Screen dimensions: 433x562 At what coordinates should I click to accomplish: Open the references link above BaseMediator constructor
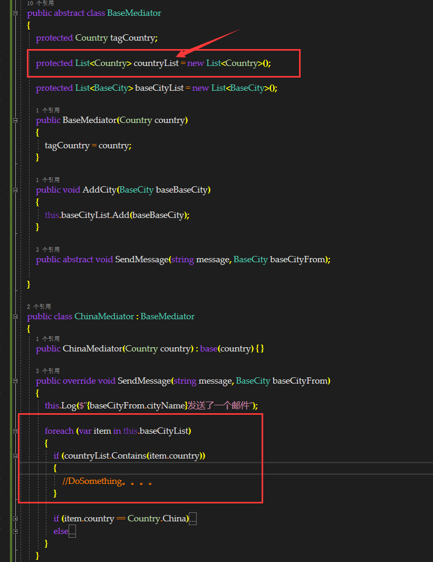click(47, 110)
